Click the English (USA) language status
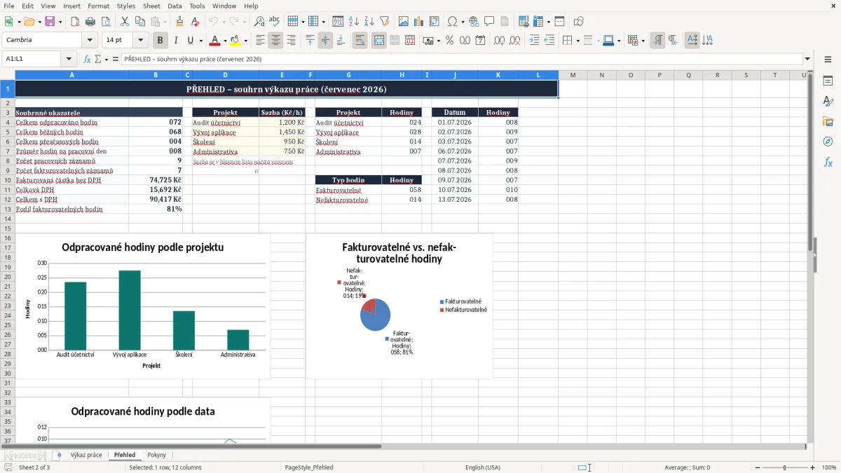 pos(483,467)
